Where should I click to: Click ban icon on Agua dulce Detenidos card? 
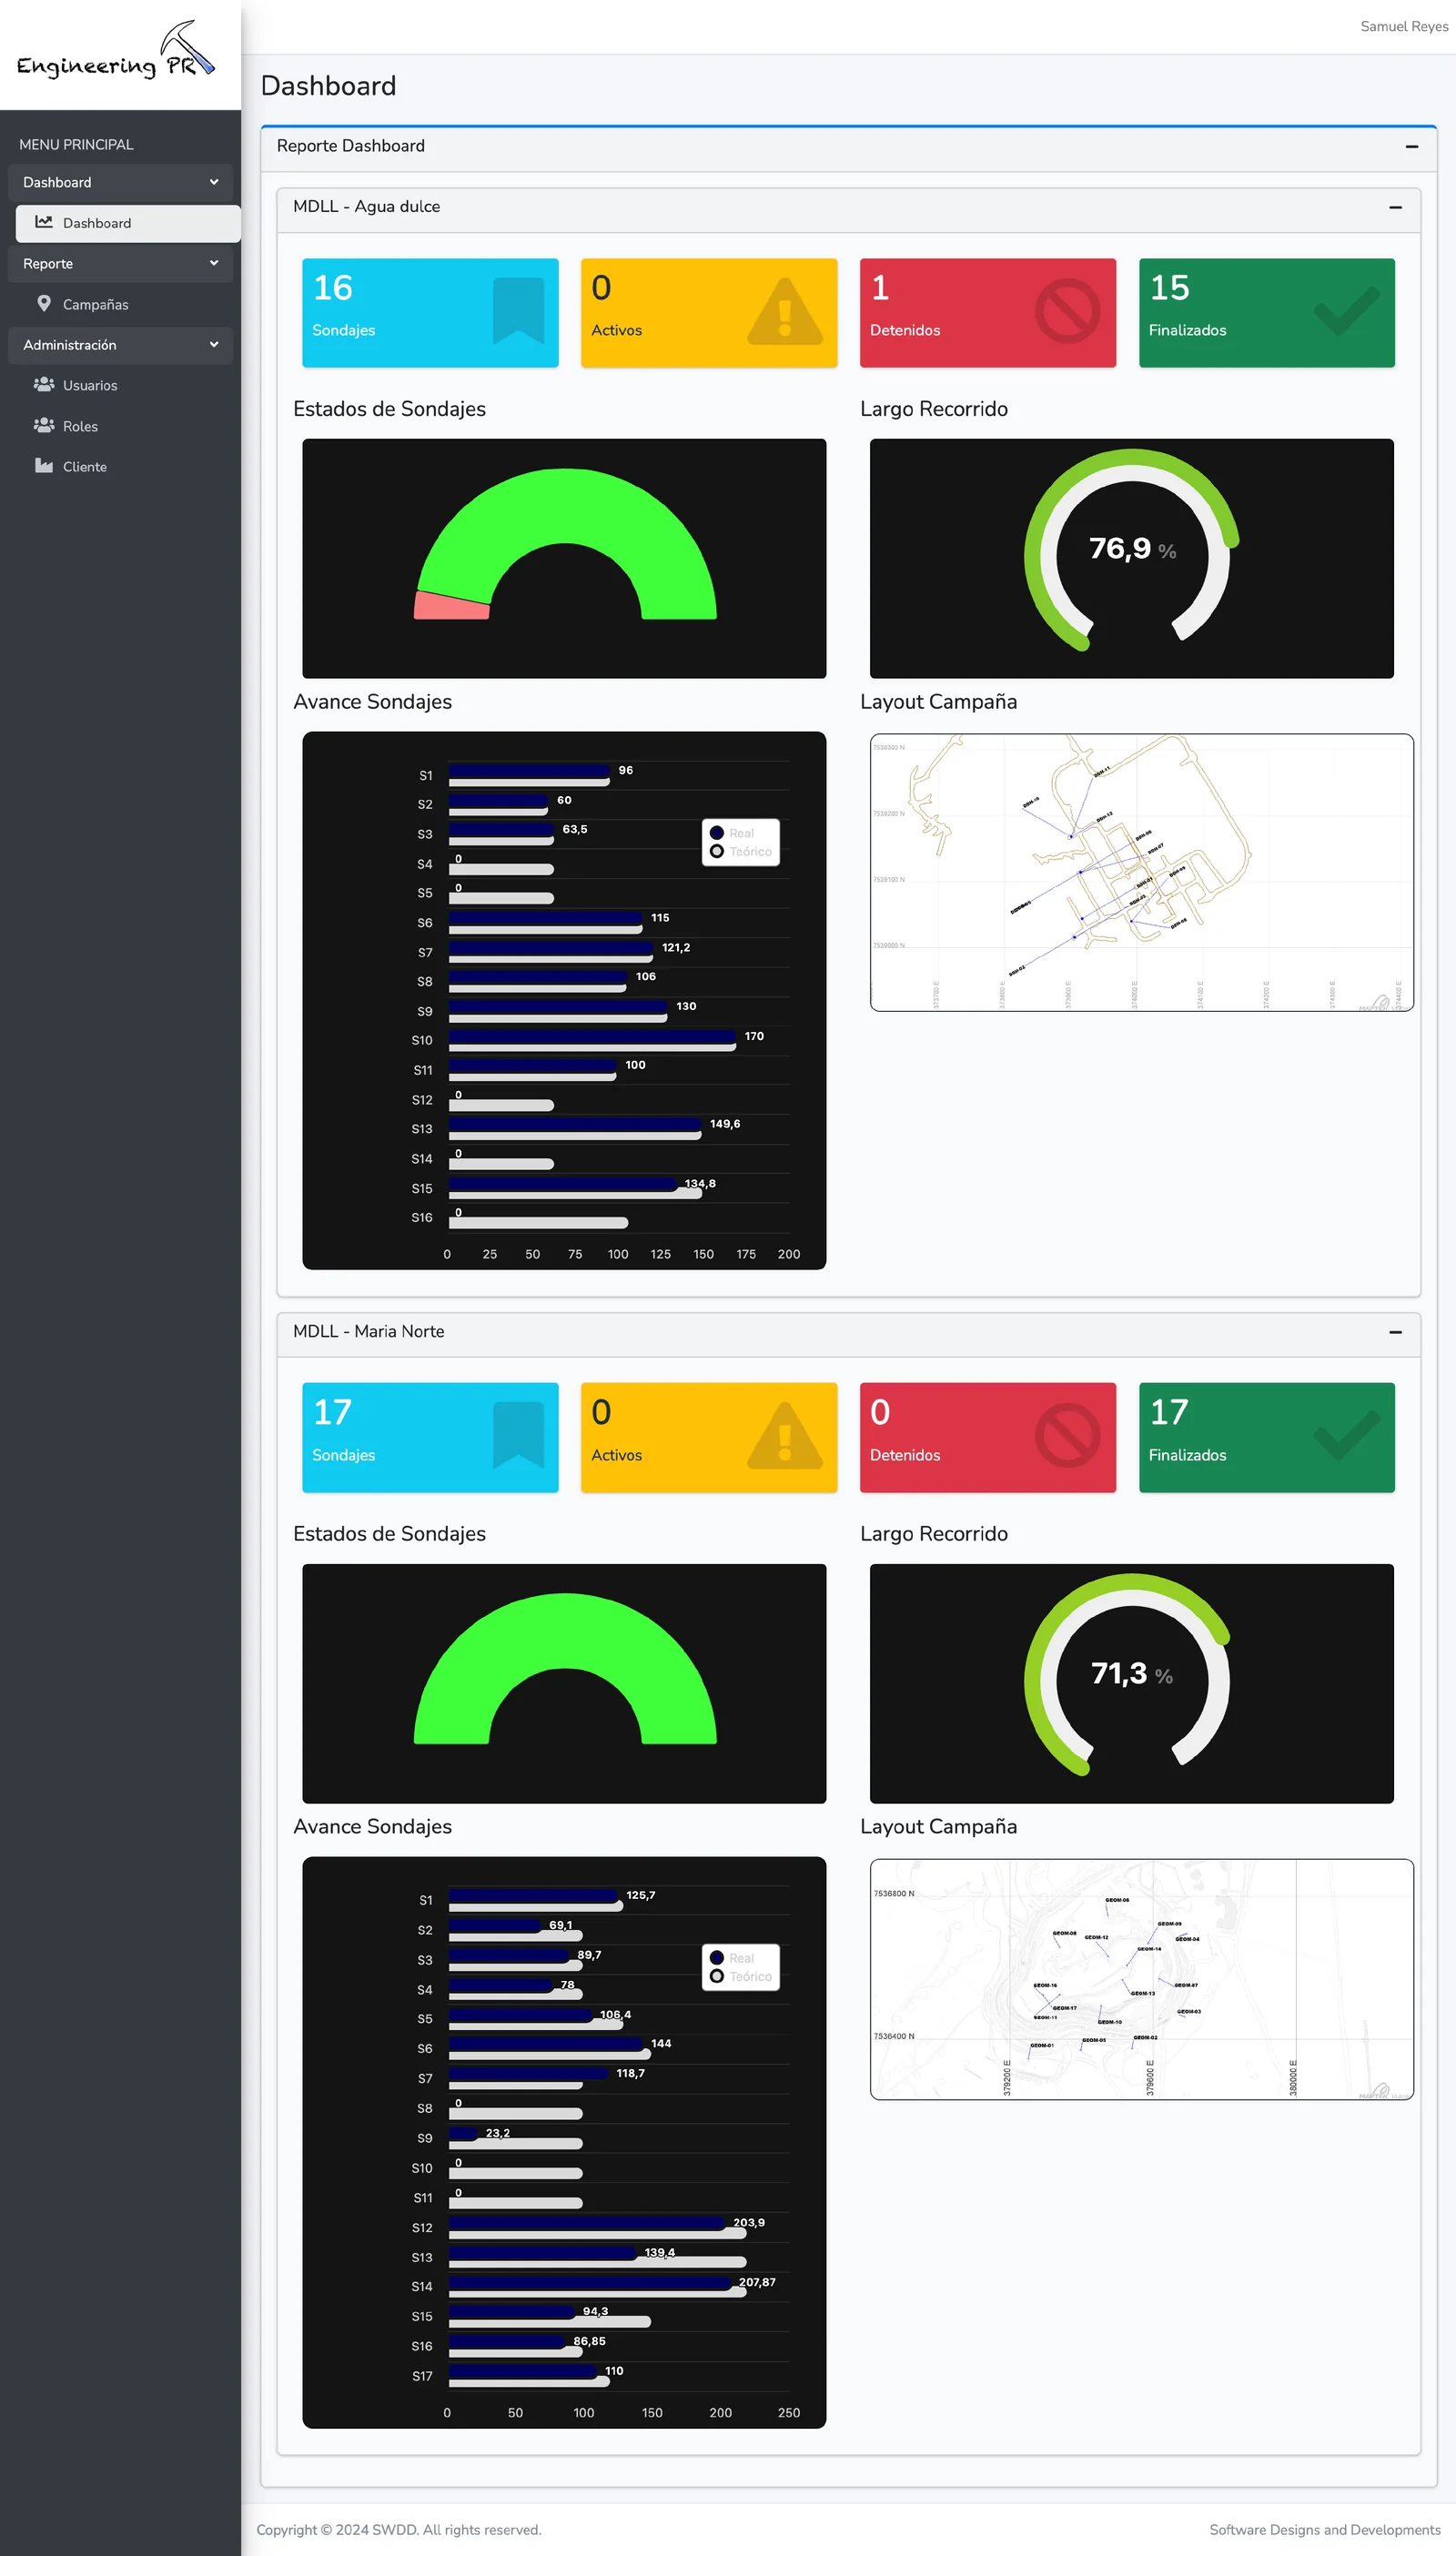(x=1067, y=312)
